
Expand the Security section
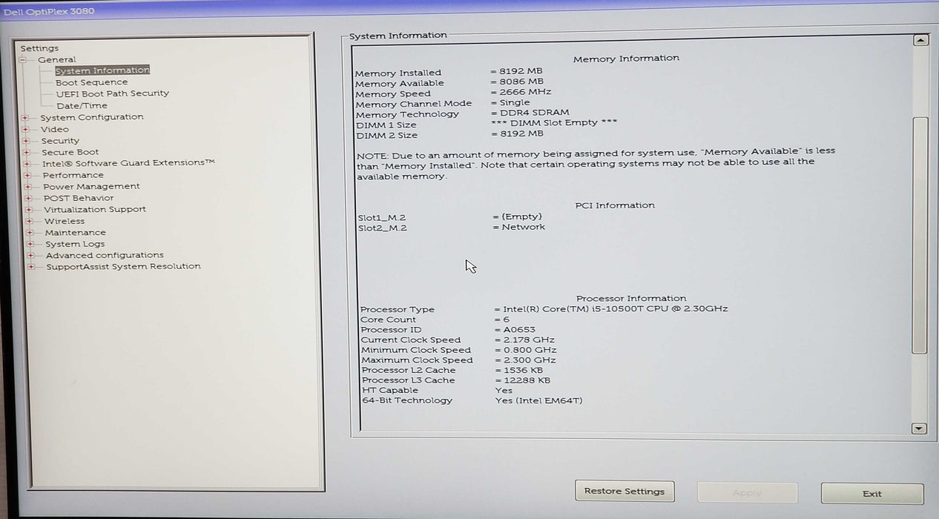coord(27,140)
